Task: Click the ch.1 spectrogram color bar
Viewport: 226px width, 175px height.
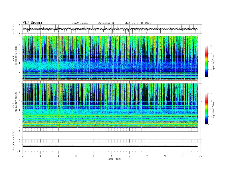Action: pyautogui.click(x=207, y=62)
